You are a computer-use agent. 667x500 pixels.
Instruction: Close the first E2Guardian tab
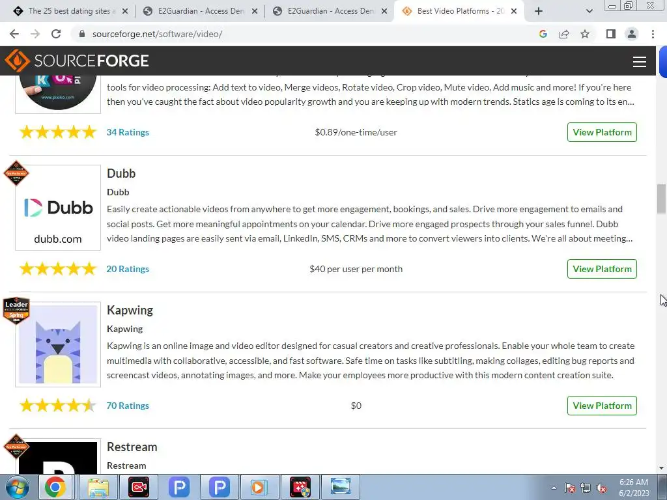tap(255, 11)
